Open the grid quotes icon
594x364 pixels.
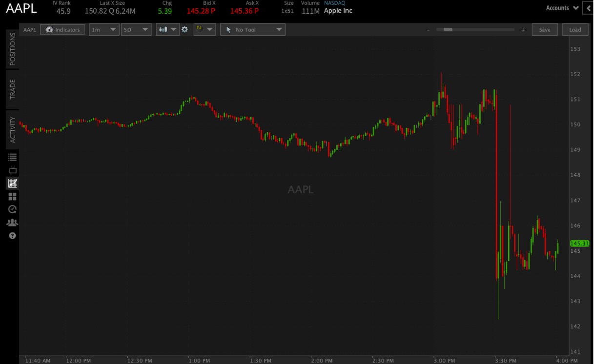coord(12,196)
